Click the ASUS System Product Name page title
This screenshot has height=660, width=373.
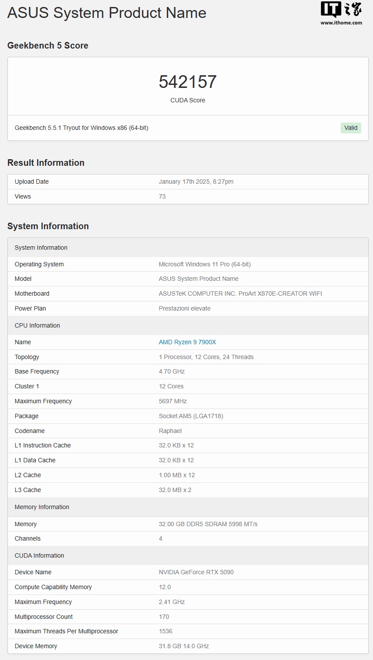pyautogui.click(x=107, y=13)
